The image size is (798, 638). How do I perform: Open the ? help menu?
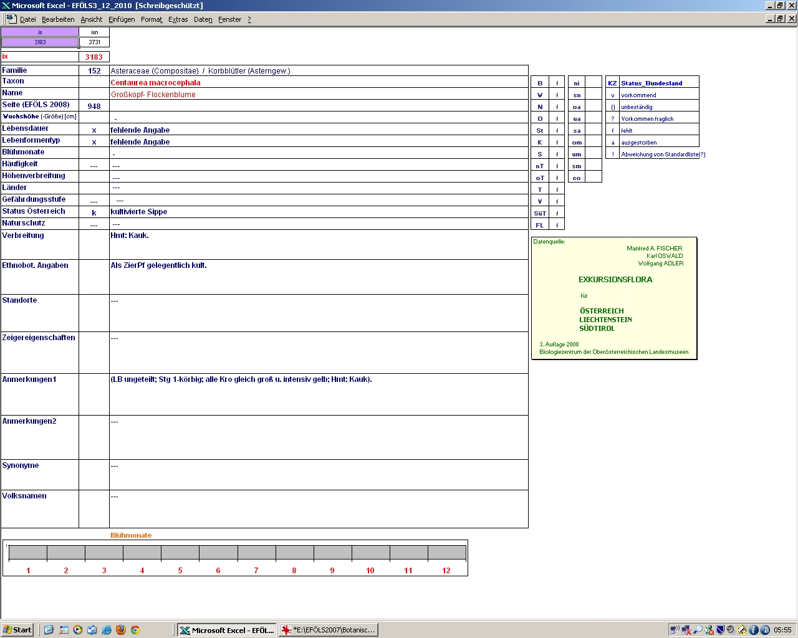249,19
